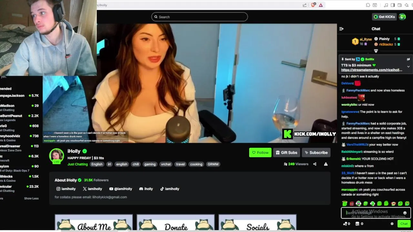Open recommended channel with 2.2K viewers
Image resolution: width=413 pixels, height=232 pixels.
click(x=19, y=118)
